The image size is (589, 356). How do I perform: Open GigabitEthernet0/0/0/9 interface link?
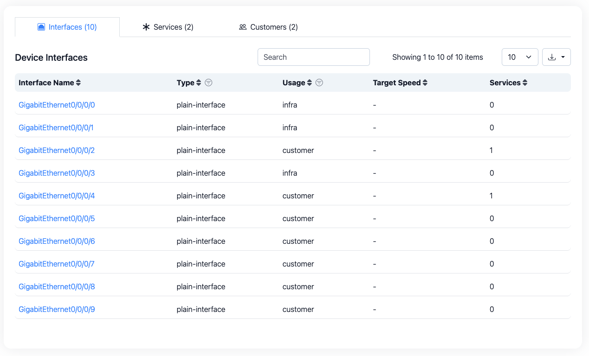pyautogui.click(x=57, y=309)
